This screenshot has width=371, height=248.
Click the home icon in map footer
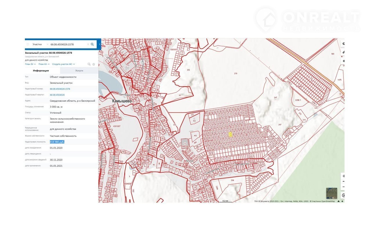coord(338,201)
